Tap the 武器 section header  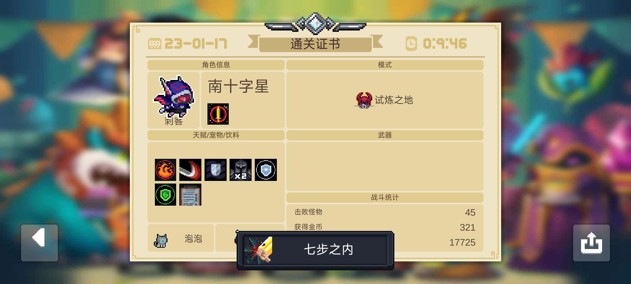[385, 135]
